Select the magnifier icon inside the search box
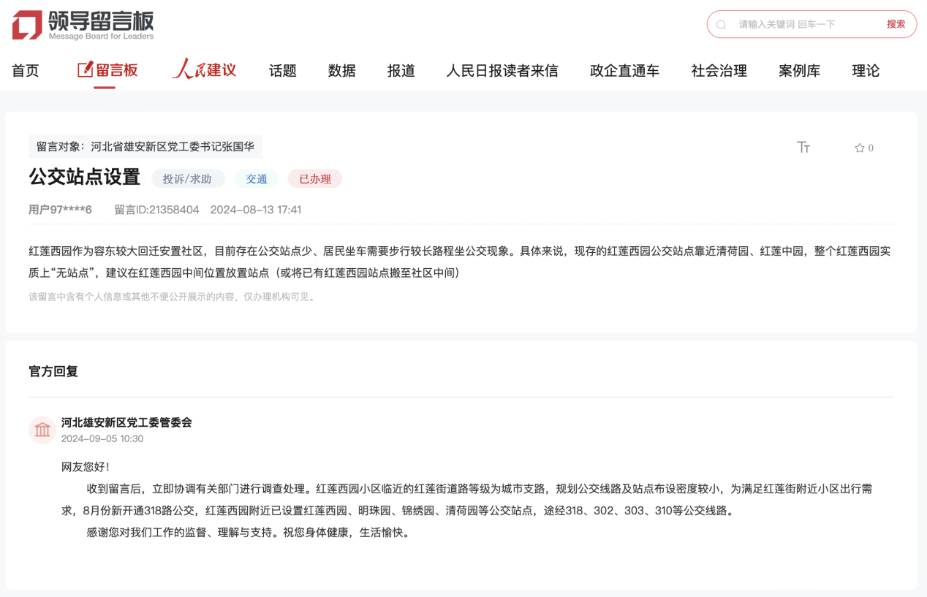Image resolution: width=927 pixels, height=597 pixels. tap(721, 24)
